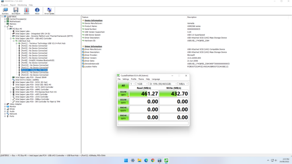Select Integrated GPU 24 EU entry
Screen dimensions: 292x164
32,34
